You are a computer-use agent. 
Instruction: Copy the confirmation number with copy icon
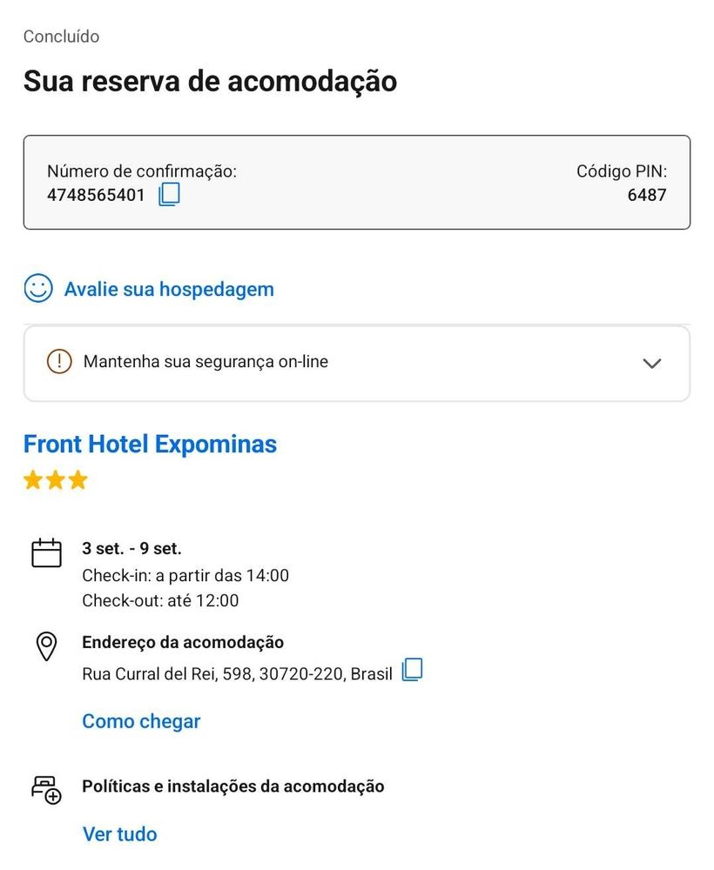coord(169,194)
